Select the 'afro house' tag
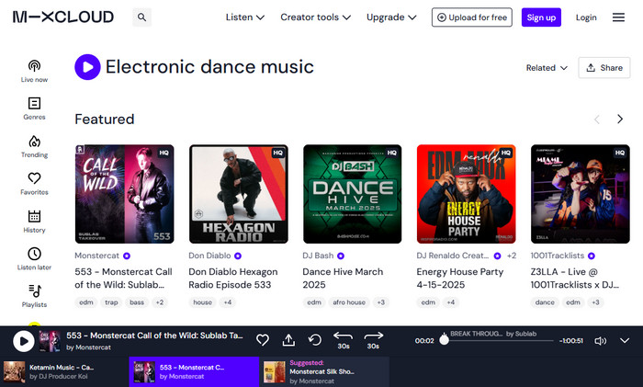 pos(349,302)
